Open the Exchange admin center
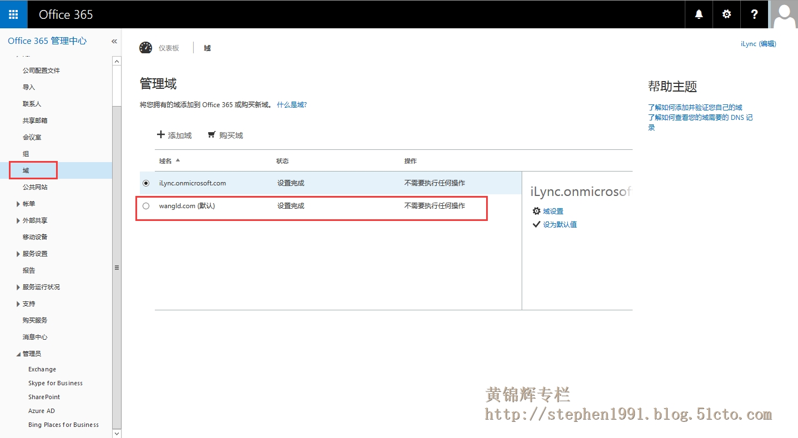The height and width of the screenshot is (438, 798). (42, 369)
